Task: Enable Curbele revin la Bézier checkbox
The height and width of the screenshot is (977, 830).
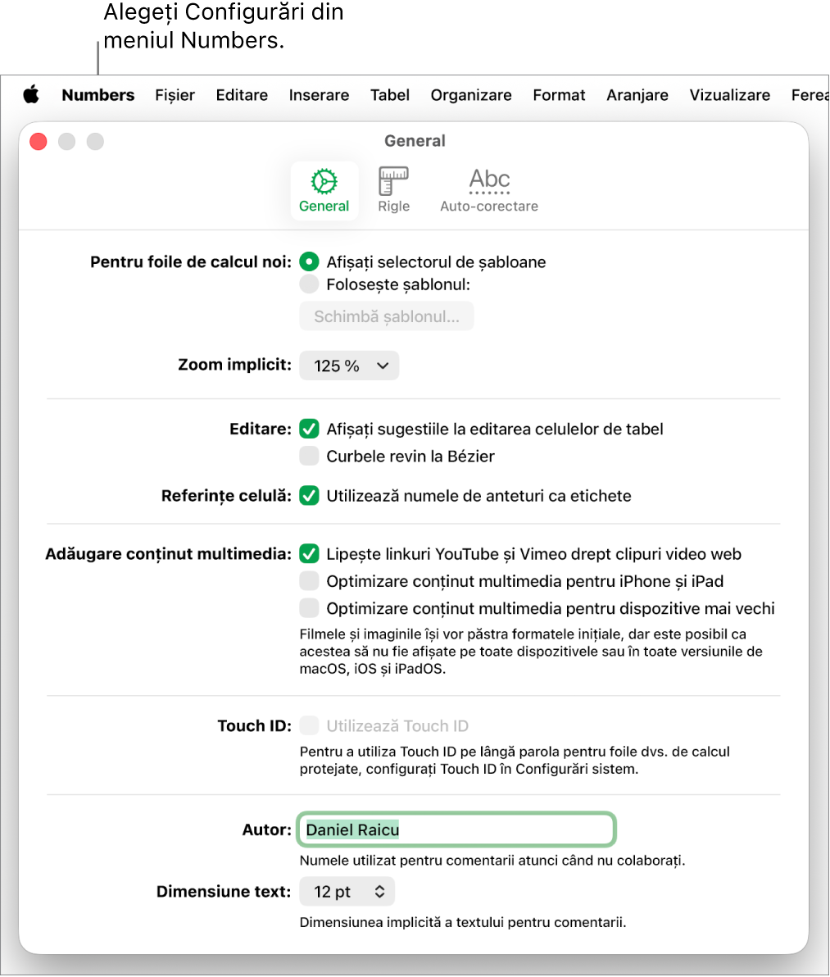Action: [x=309, y=456]
